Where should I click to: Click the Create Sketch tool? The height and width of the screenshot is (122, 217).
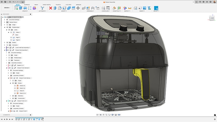pos(16,8)
